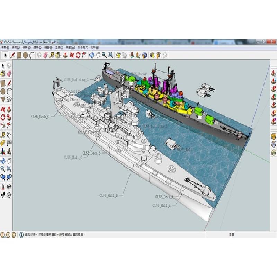Screen dimensions: 277x277
Task: Open the 檔案(F) File menu
Action: click(x=5, y=47)
